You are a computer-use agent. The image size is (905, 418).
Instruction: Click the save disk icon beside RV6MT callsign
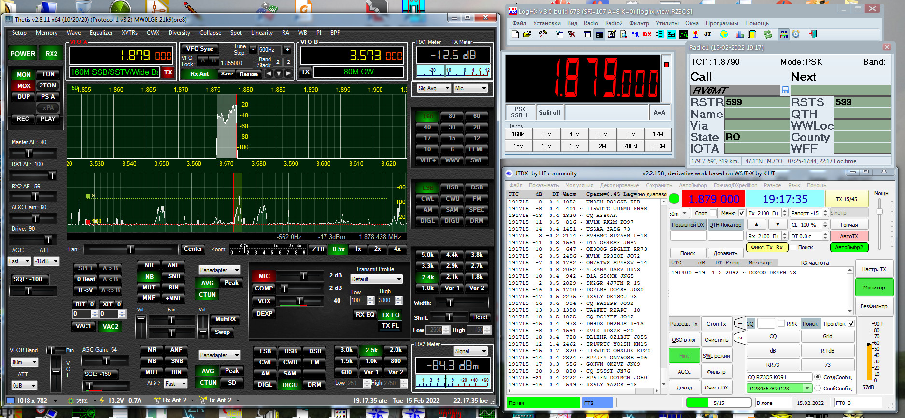click(x=785, y=90)
